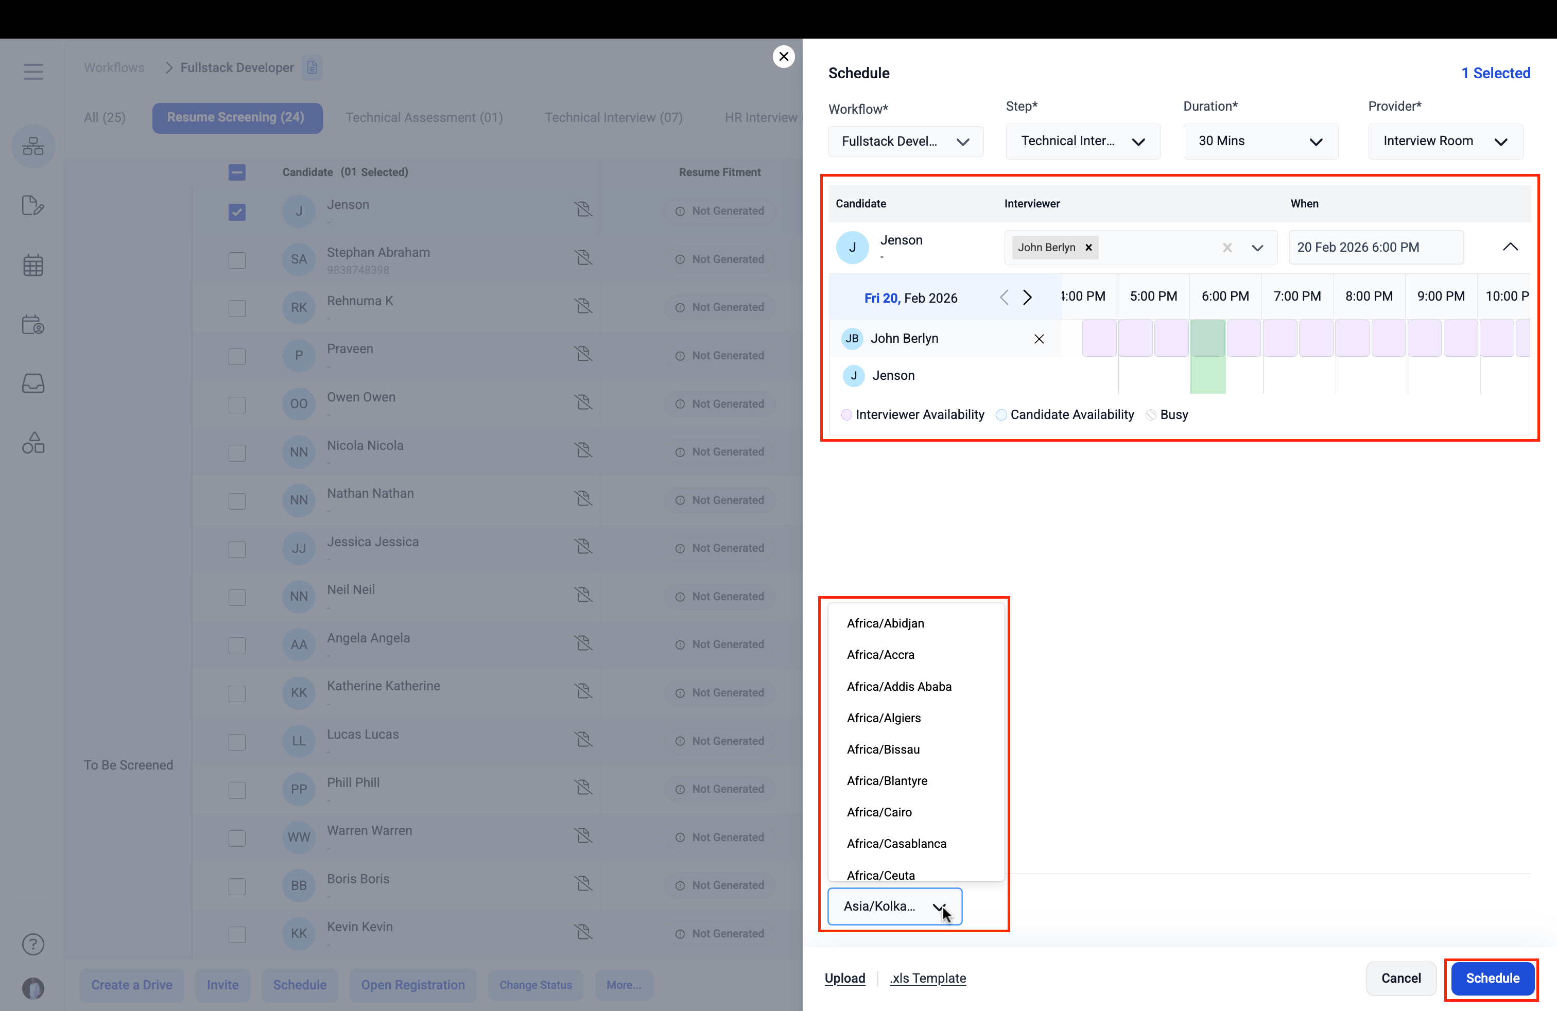Switch to Technical Assessment (01) tab
The image size is (1557, 1011).
(x=424, y=117)
